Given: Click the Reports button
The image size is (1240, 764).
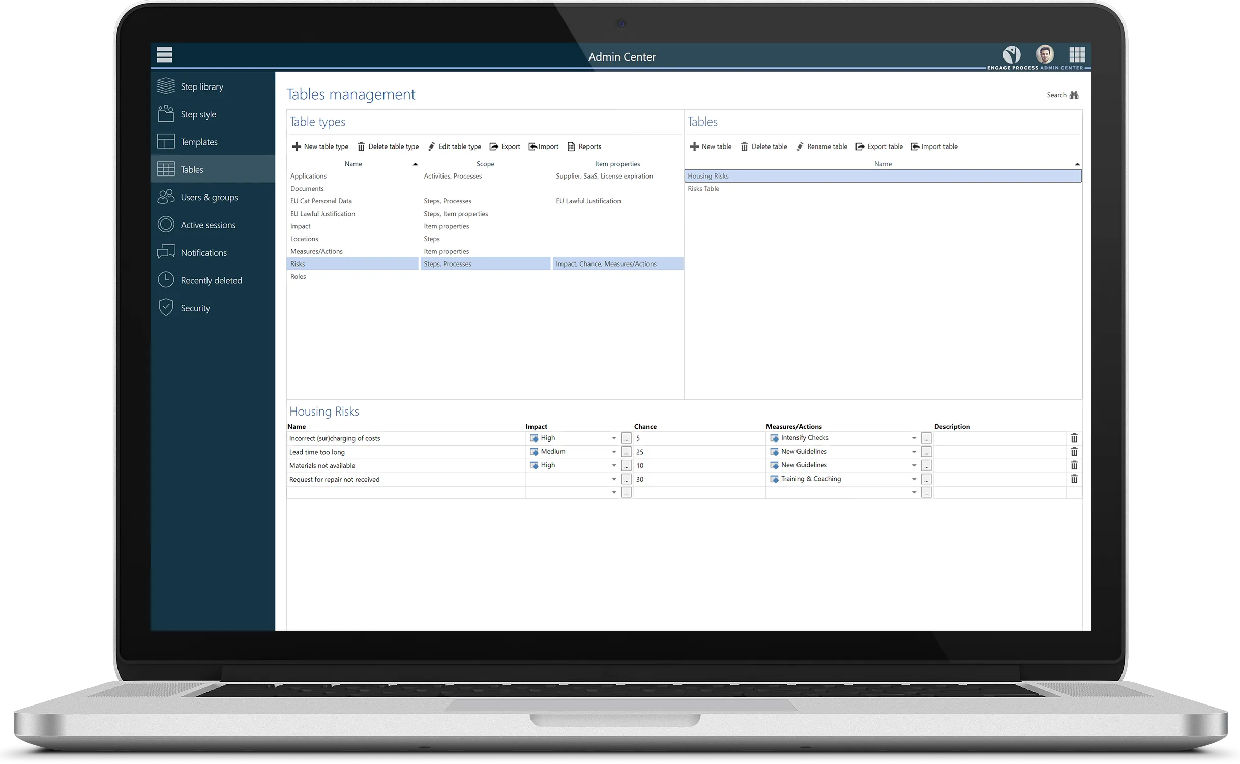Looking at the screenshot, I should (x=584, y=146).
